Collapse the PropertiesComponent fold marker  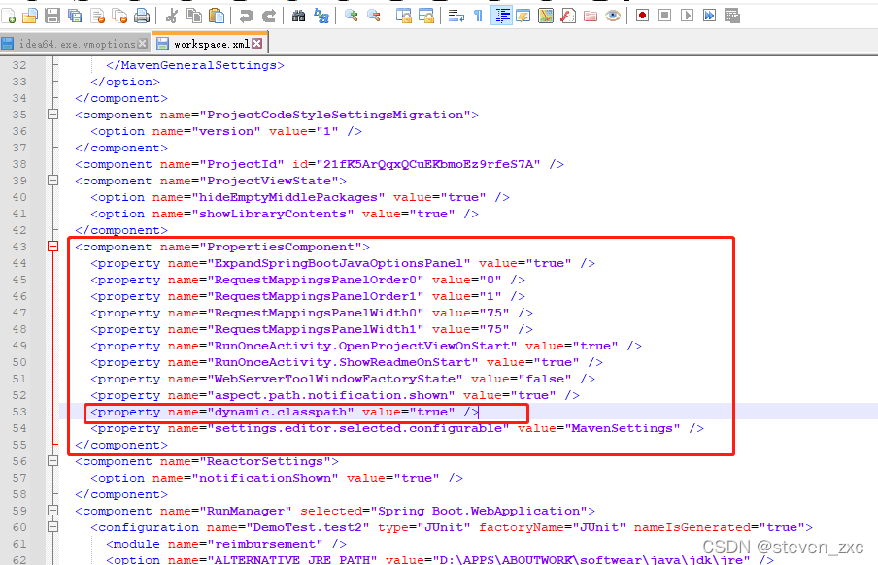pyautogui.click(x=52, y=247)
